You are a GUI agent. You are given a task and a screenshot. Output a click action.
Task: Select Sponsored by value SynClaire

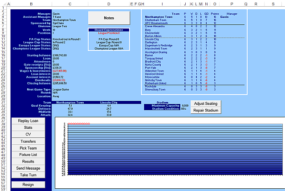click(x=58, y=23)
